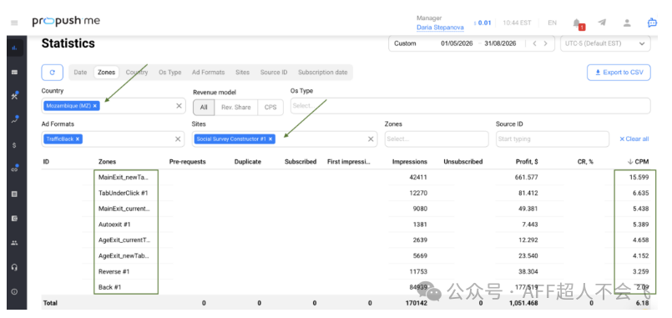Clear the Country filter field
The width and height of the screenshot is (672, 318).
click(x=179, y=105)
